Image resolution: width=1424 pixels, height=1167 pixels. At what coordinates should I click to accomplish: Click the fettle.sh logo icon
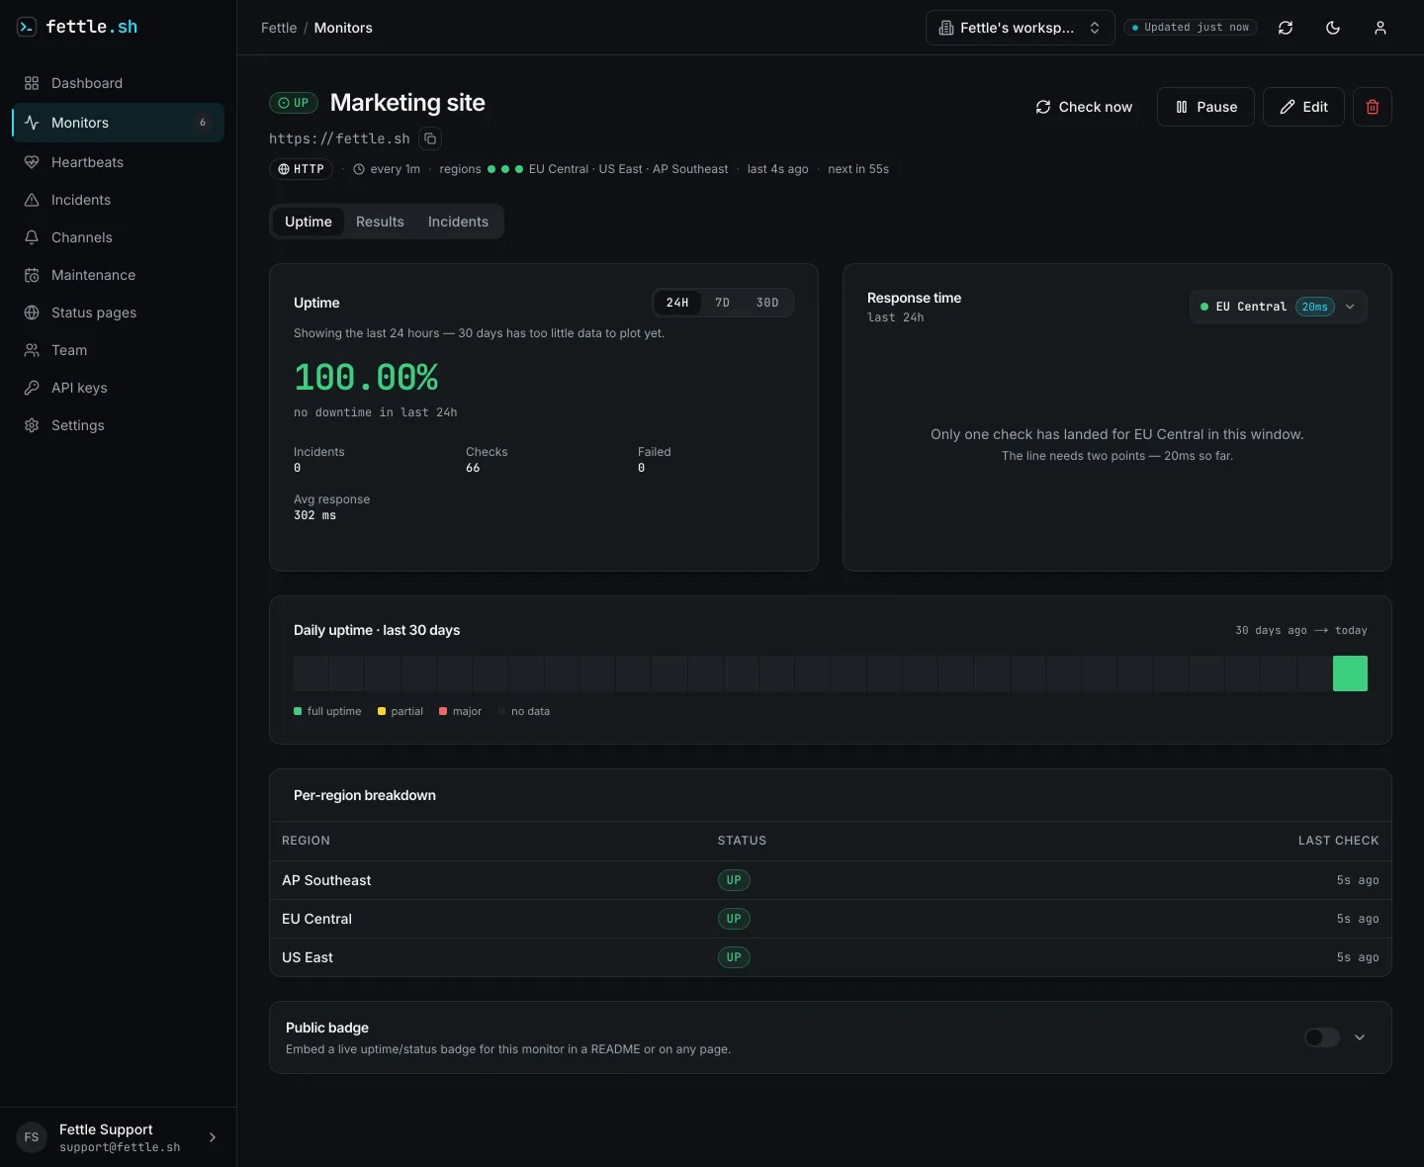click(x=27, y=27)
